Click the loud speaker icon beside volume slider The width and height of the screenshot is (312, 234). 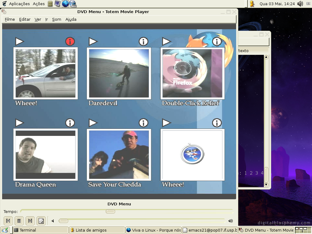point(230,221)
